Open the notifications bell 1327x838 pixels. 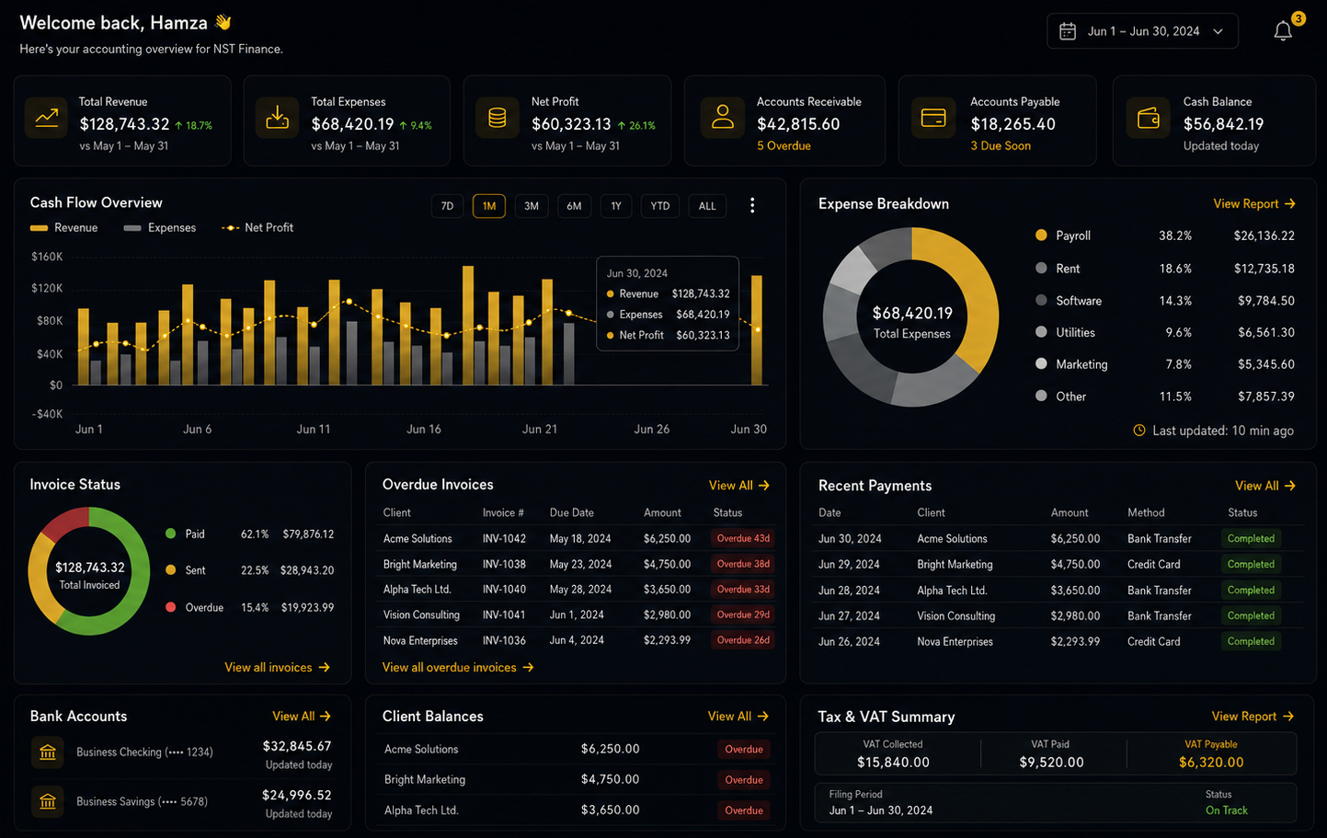coord(1283,31)
